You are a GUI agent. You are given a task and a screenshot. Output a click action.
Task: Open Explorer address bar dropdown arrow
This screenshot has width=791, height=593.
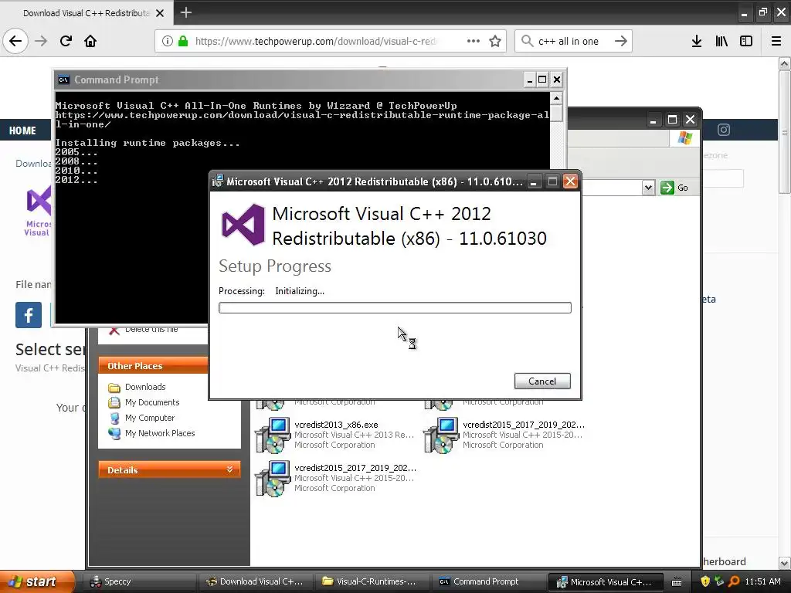[x=648, y=188]
